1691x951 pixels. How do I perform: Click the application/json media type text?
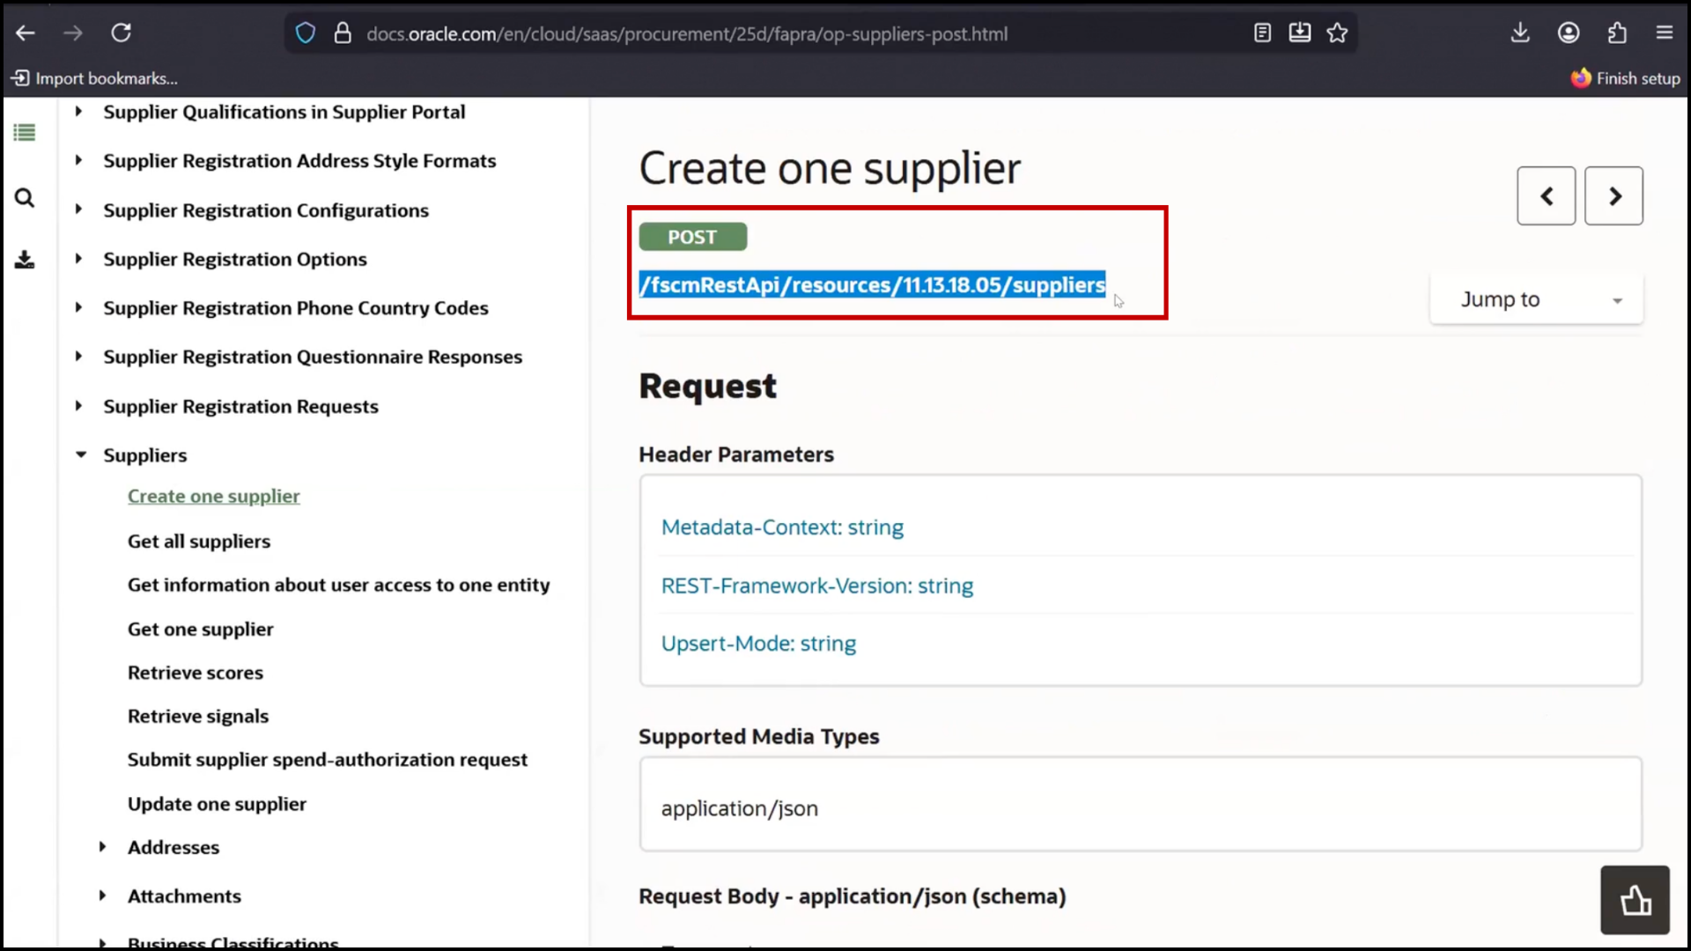(x=740, y=808)
